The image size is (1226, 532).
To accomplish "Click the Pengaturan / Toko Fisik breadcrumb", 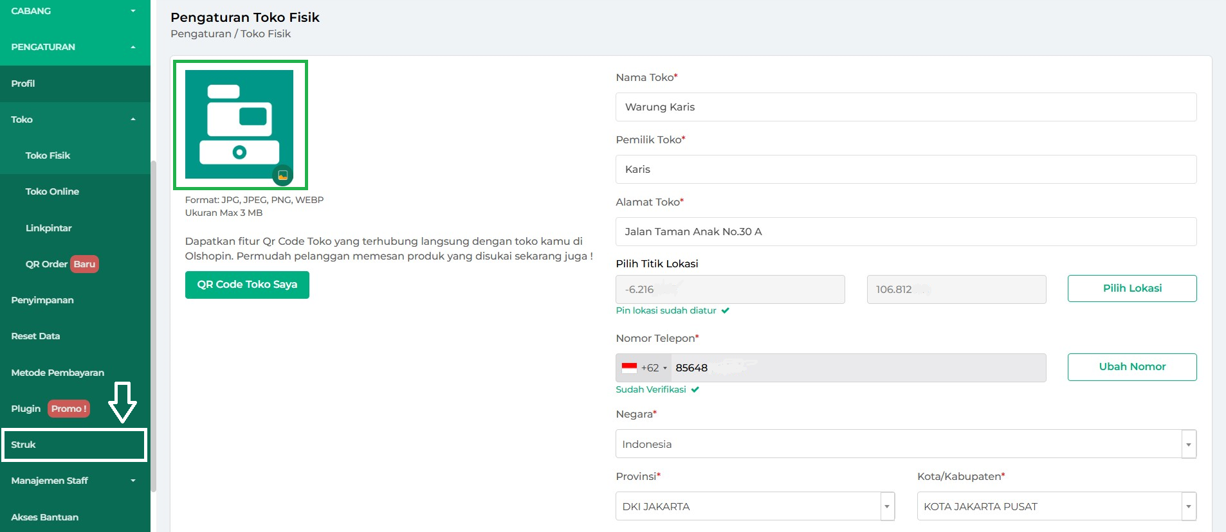I will click(230, 34).
